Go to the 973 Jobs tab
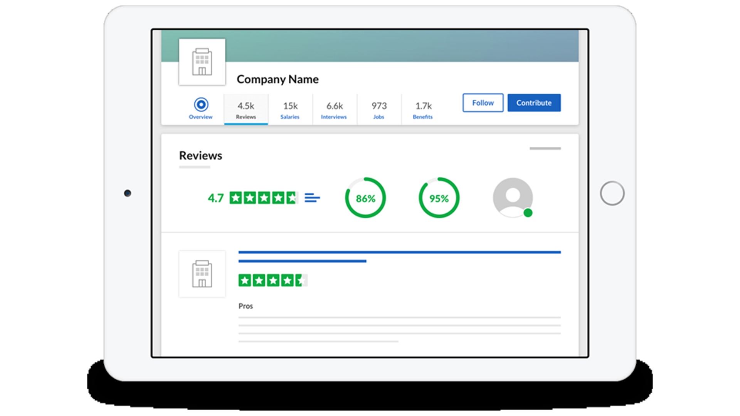This screenshot has height=416, width=740. 379,110
